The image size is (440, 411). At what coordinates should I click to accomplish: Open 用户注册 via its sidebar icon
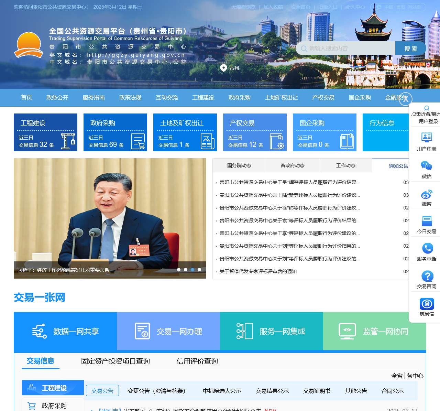pos(427,137)
